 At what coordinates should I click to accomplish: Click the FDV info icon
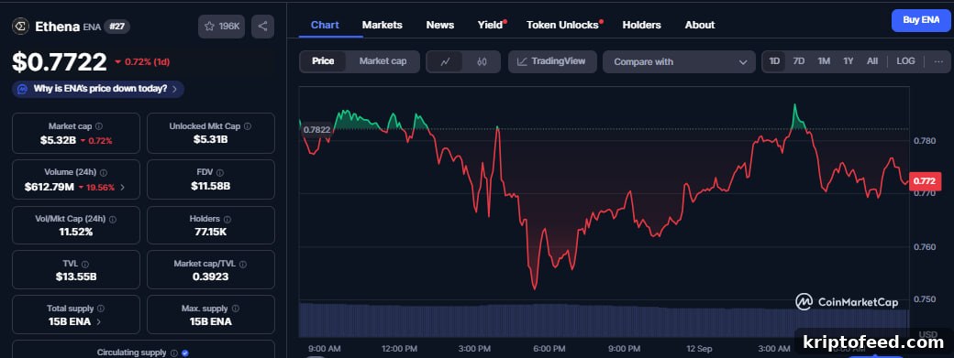coord(219,173)
